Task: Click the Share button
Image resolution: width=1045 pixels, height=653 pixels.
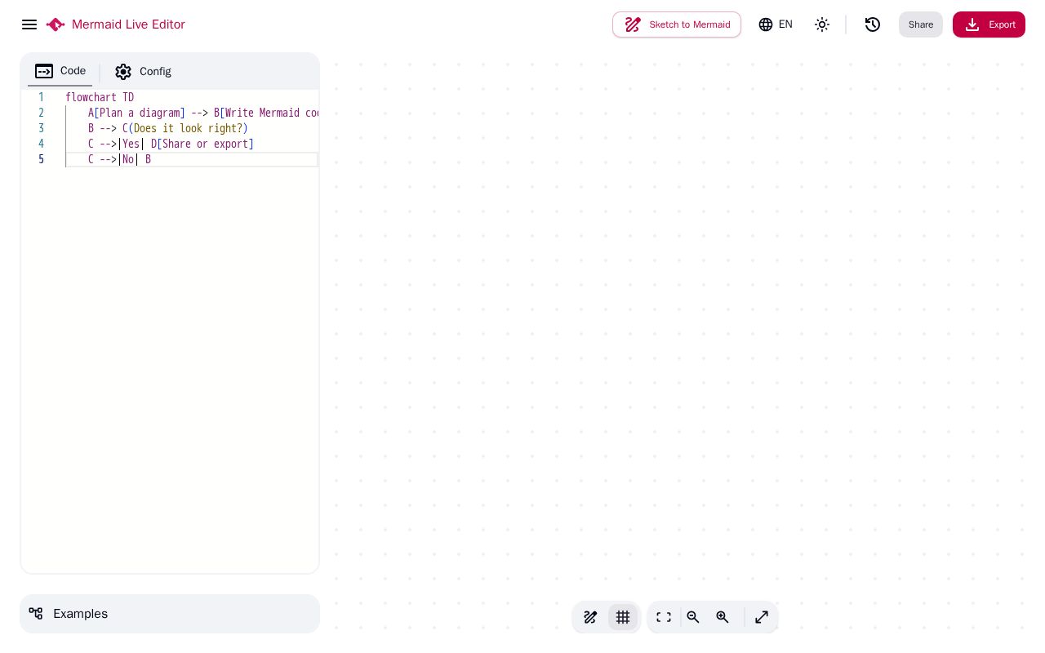Action: point(921,24)
